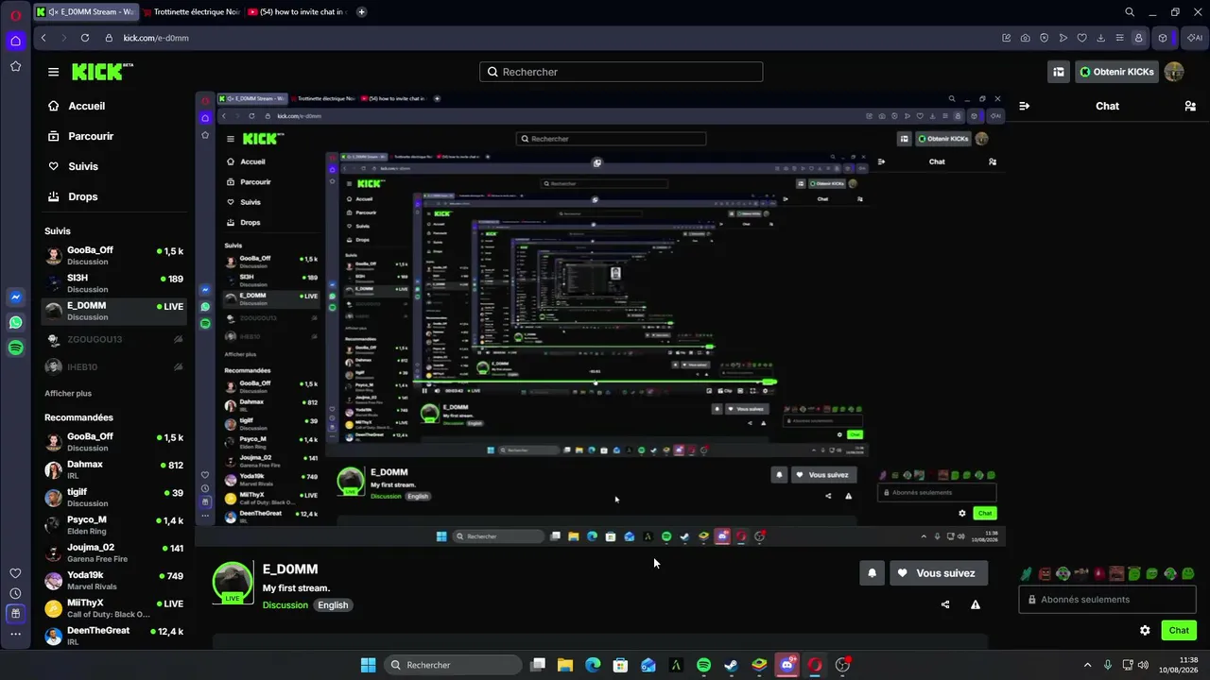Share the E_D0MM stream
This screenshot has width=1210, height=680.
[x=945, y=604]
